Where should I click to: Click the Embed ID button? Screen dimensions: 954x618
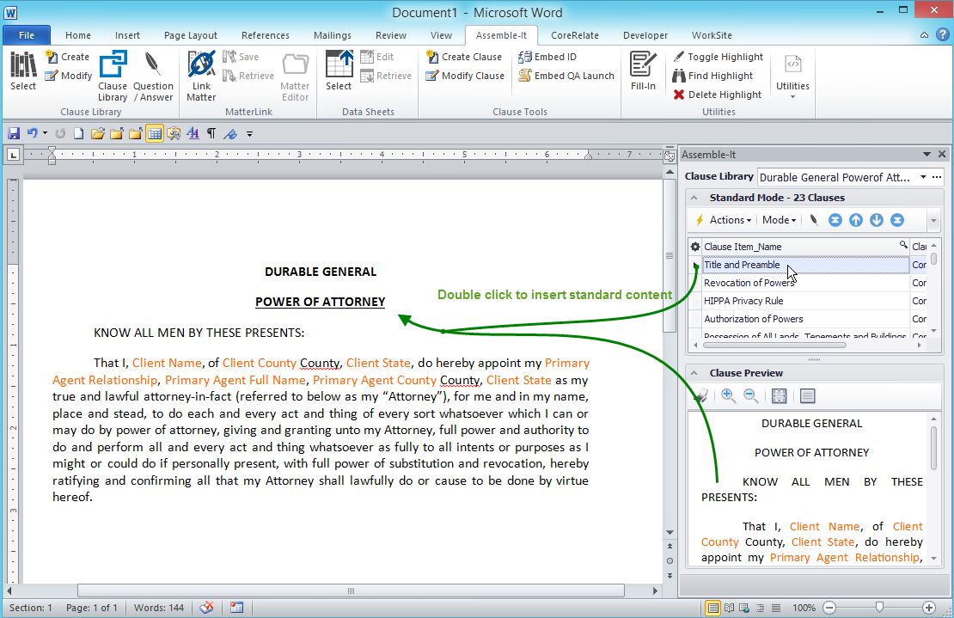547,57
